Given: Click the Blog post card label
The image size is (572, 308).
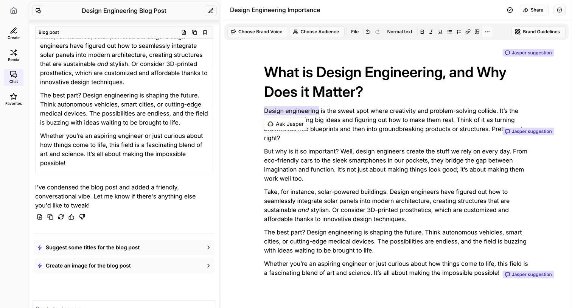Looking at the screenshot, I should 49,32.
